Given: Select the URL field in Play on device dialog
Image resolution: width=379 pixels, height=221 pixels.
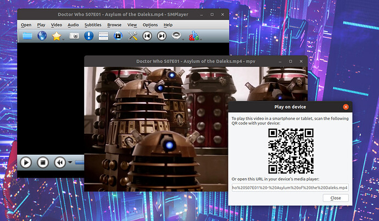Looking at the screenshot, I should (x=290, y=188).
